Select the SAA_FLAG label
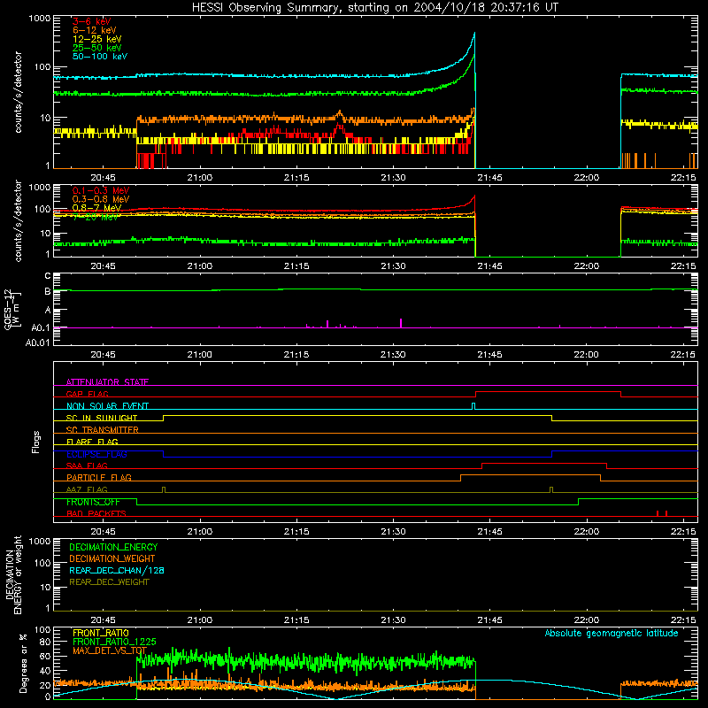This screenshot has width=708, height=708. point(87,466)
